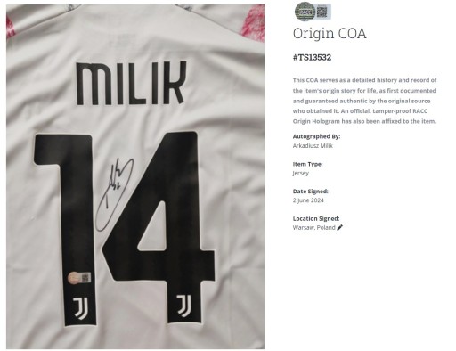Click the 2 June 2024 date signed value

coord(308,200)
